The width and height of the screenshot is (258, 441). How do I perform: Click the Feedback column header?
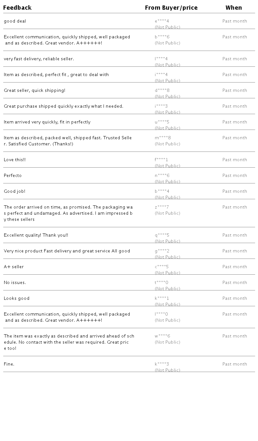[x=17, y=8]
